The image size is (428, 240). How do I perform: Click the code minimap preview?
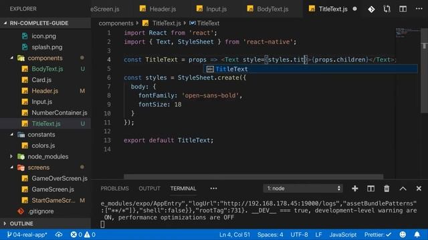(x=408, y=32)
